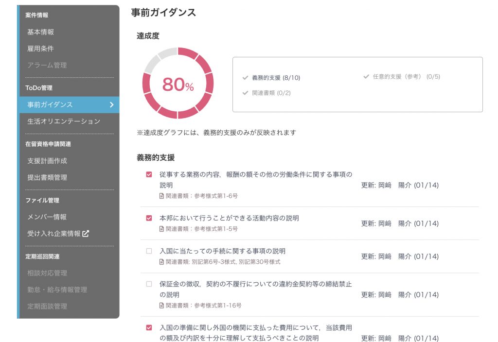This screenshot has height=342, width=498.
Task: Uncheck 本邦において行うことができる活動内容 checkbox
Action: [x=149, y=218]
